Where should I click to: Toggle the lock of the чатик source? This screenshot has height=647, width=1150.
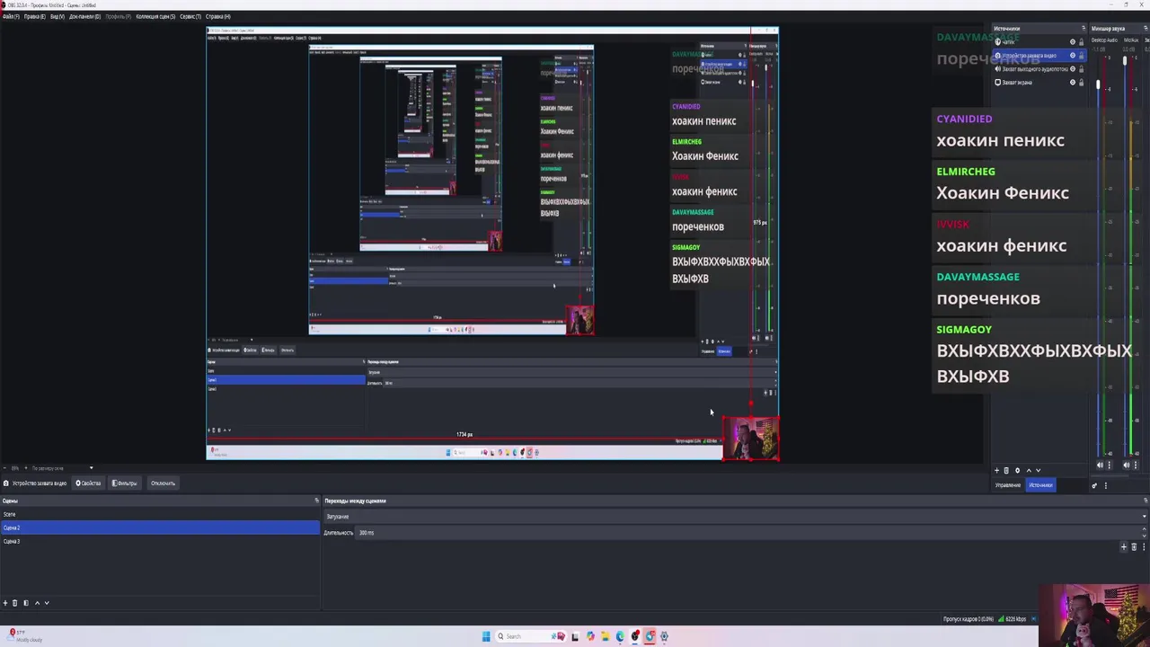tap(1081, 42)
